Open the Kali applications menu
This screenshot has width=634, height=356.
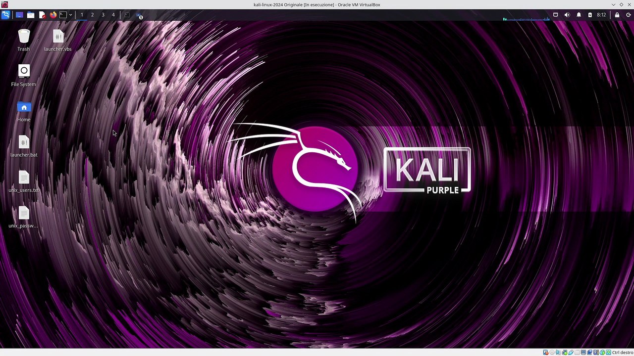(x=5, y=15)
